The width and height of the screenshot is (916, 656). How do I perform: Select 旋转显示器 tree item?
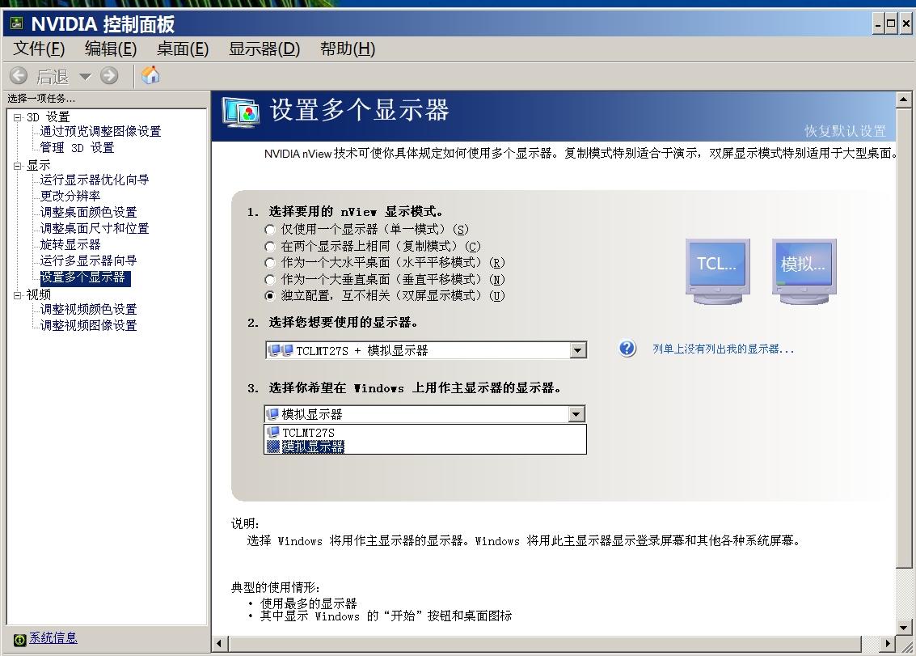pyautogui.click(x=70, y=244)
